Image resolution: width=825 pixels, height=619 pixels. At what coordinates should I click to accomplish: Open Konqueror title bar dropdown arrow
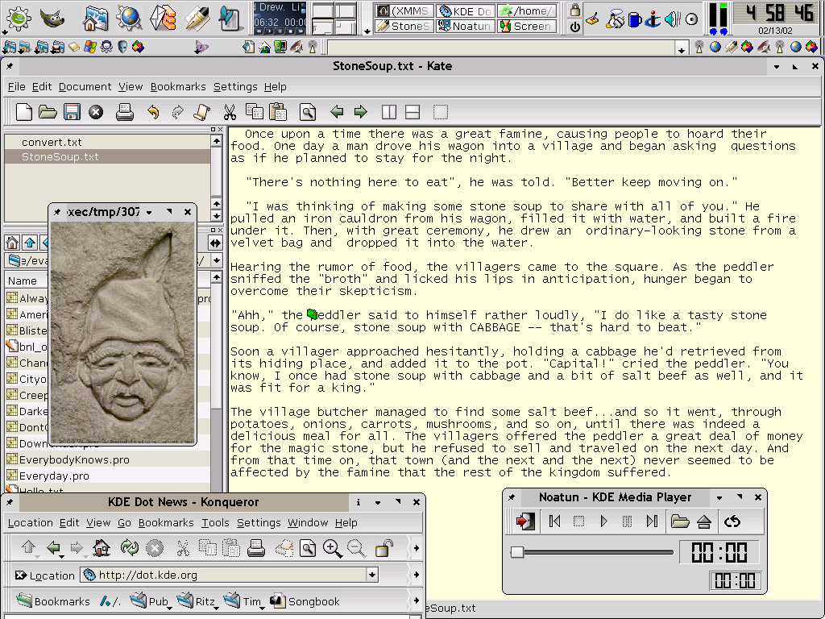coord(378,502)
